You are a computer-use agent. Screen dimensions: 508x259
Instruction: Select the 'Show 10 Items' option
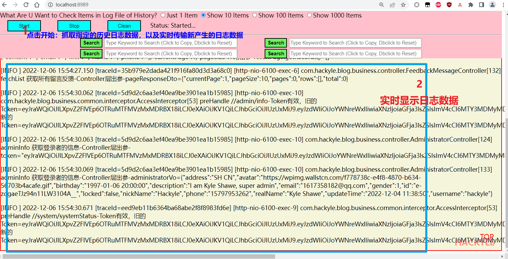point(203,15)
